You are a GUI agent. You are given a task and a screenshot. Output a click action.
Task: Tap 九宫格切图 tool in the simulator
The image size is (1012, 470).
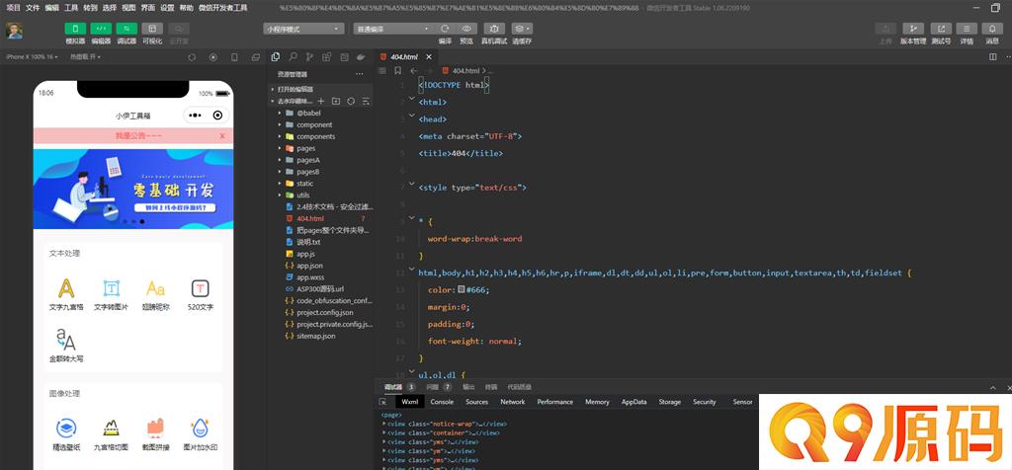click(111, 434)
